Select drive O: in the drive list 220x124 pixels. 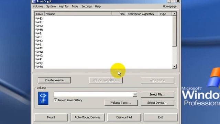pyautogui.click(x=39, y=55)
